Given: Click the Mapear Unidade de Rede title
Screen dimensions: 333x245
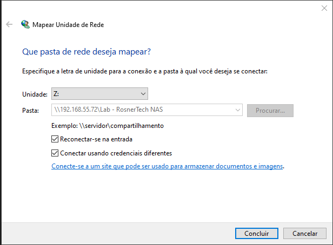Looking at the screenshot, I should (68, 25).
